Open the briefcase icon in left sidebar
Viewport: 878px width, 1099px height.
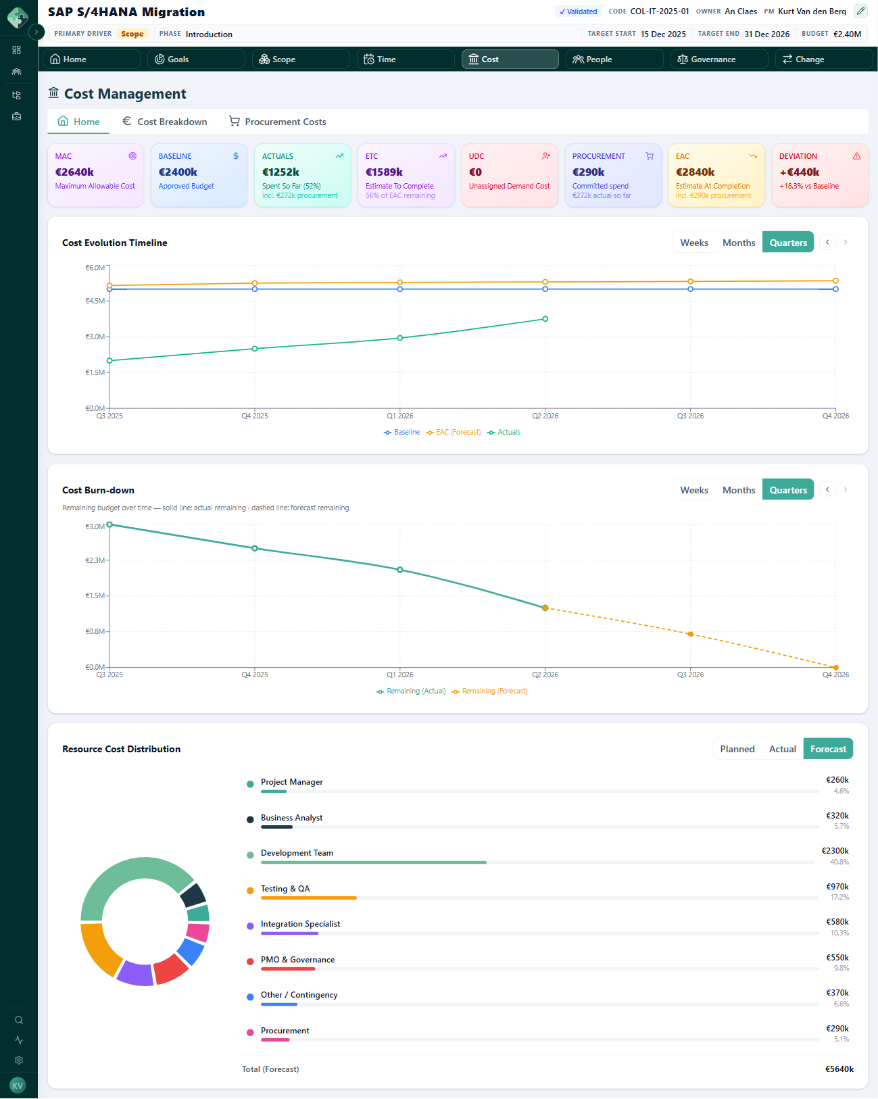click(x=17, y=117)
